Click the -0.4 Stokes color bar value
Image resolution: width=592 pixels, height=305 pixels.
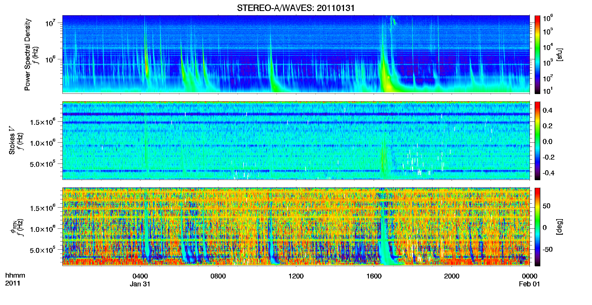point(549,173)
